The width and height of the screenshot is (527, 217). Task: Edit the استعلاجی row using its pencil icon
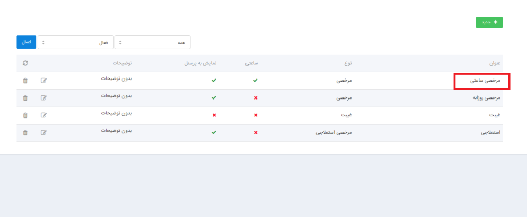coord(44,133)
